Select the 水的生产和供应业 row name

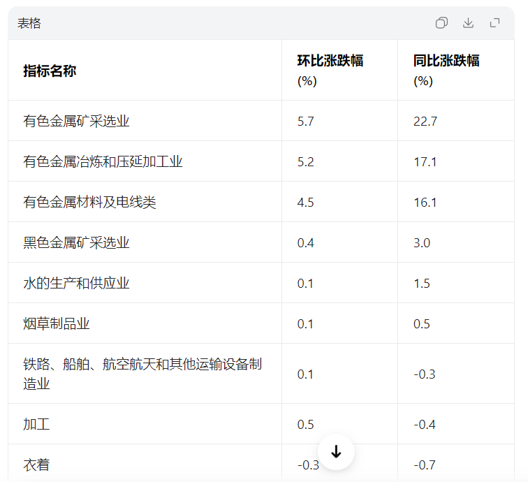(76, 283)
